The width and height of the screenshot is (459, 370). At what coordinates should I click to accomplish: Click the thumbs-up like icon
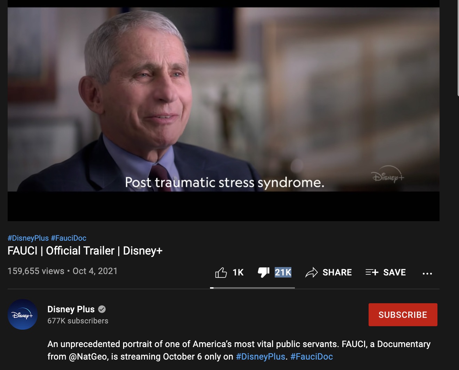221,272
